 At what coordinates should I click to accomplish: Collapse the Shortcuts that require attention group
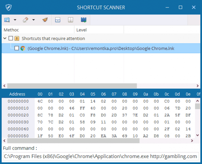[5, 38]
